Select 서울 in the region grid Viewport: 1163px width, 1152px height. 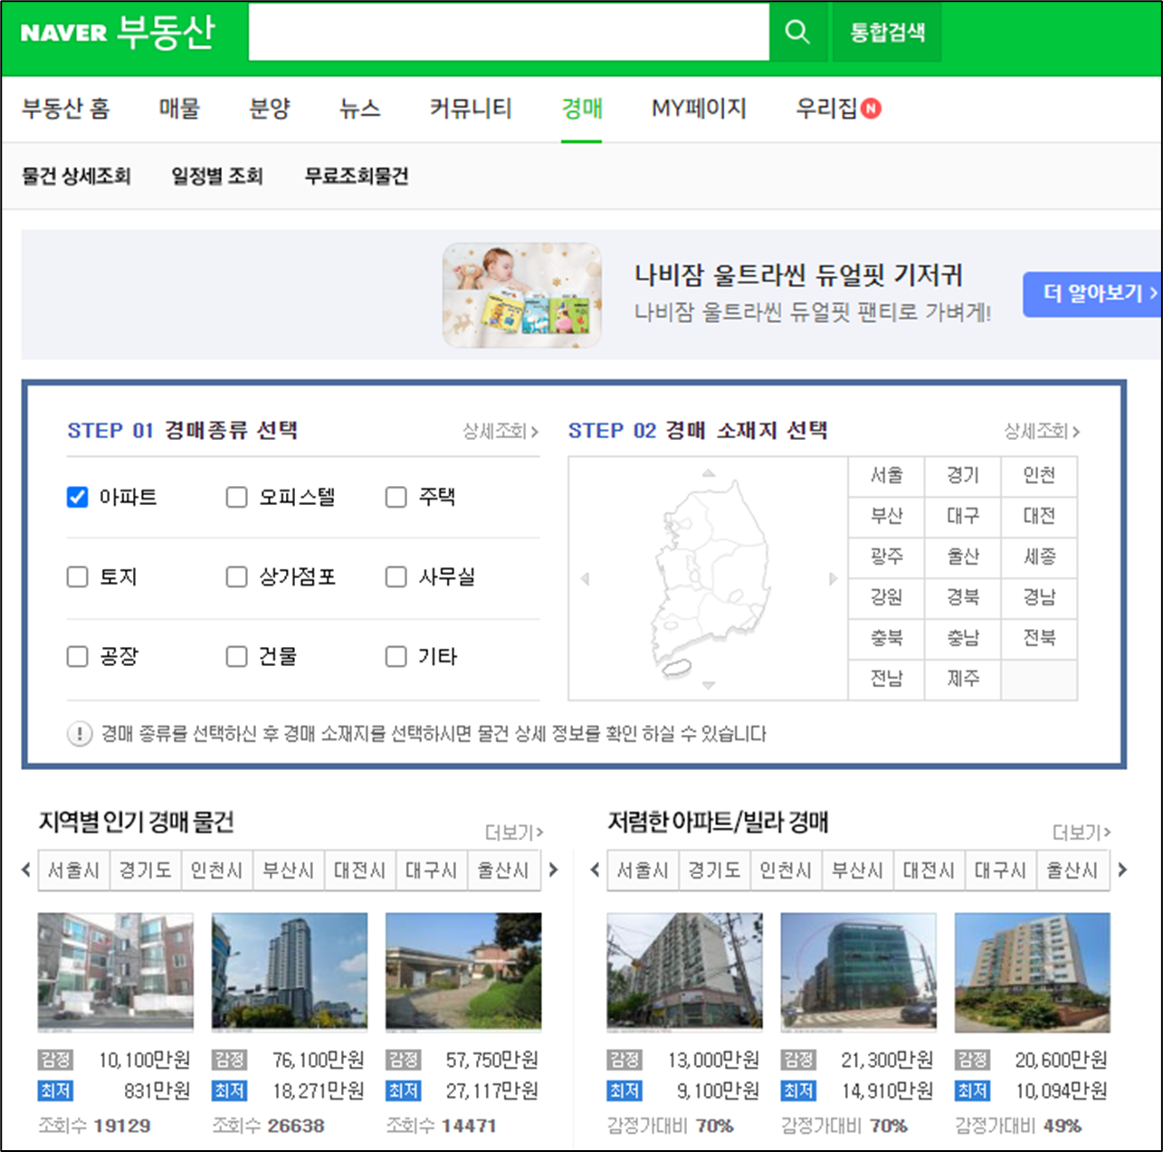885,476
